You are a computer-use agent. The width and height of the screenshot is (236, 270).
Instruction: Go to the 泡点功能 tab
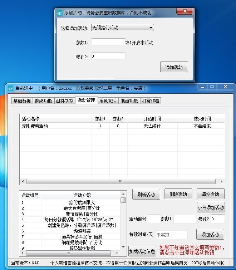pyautogui.click(x=129, y=101)
